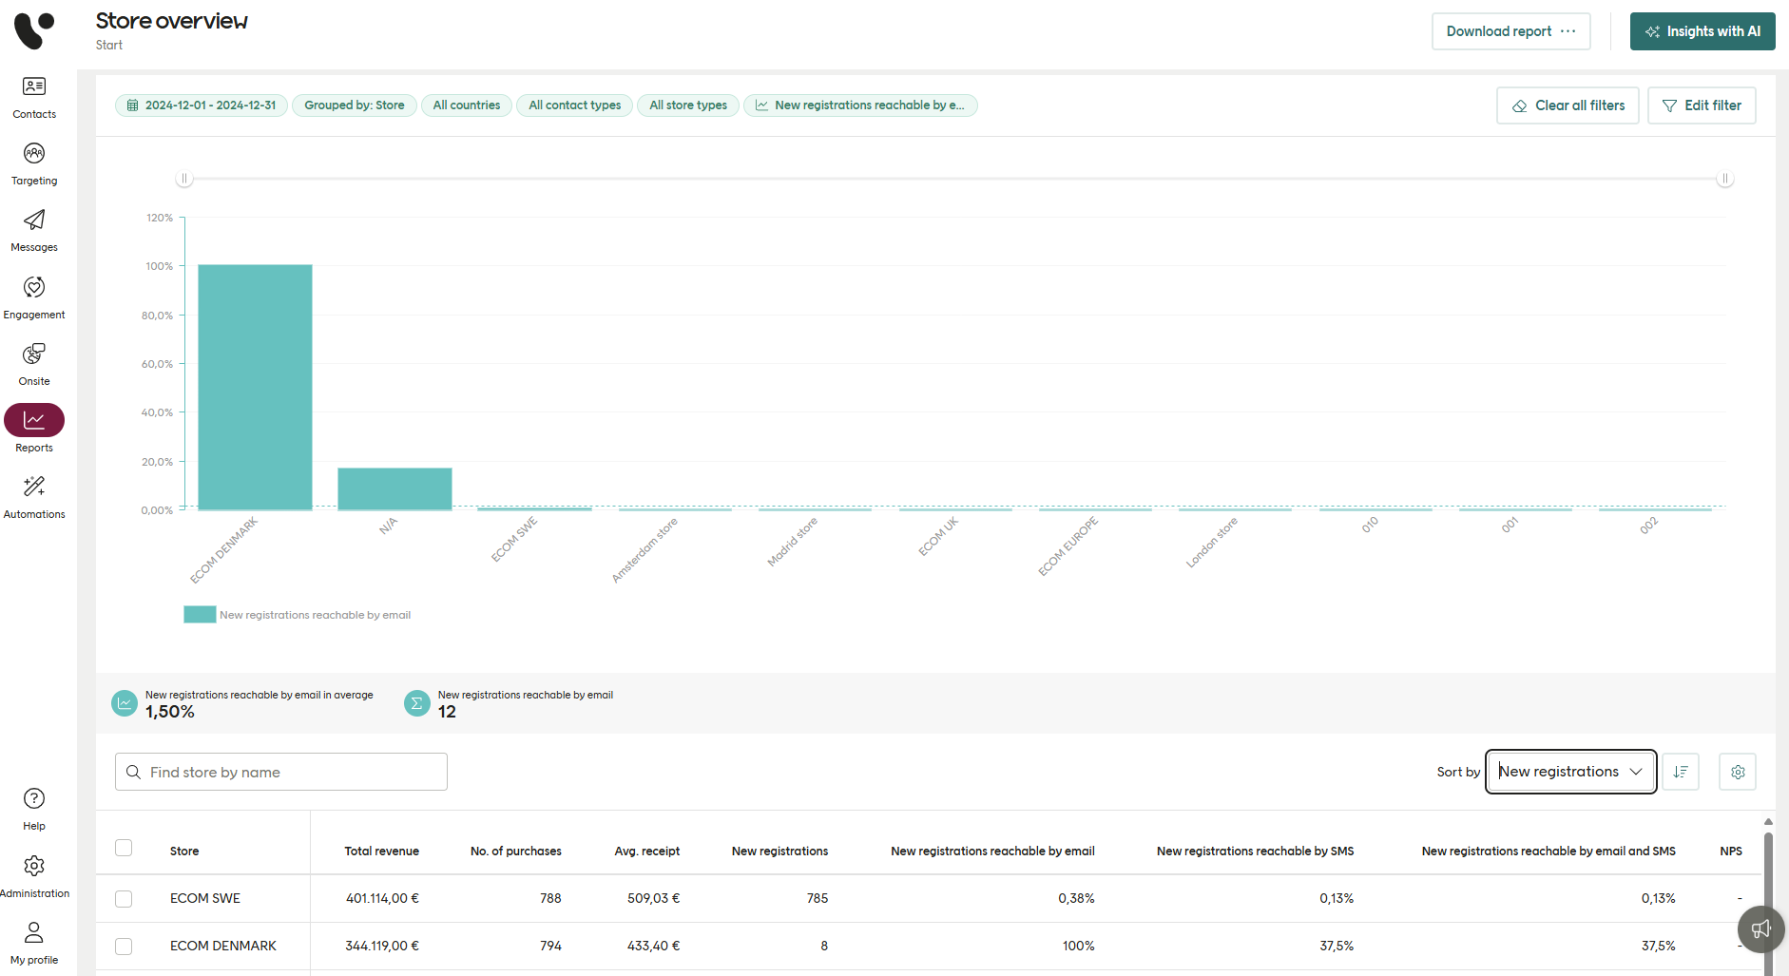Open the Contacts section in the sidebar

[33, 97]
